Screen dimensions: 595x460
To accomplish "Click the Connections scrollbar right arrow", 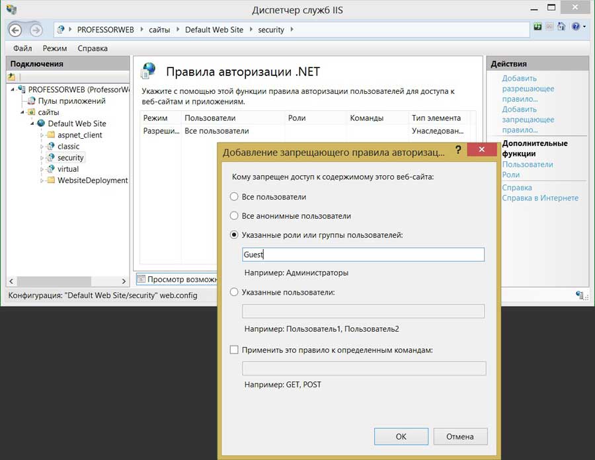I will point(124,281).
